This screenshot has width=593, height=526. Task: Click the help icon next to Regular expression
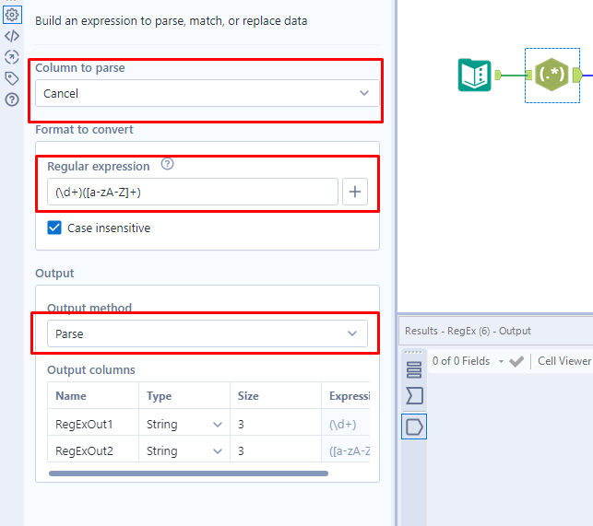(167, 165)
